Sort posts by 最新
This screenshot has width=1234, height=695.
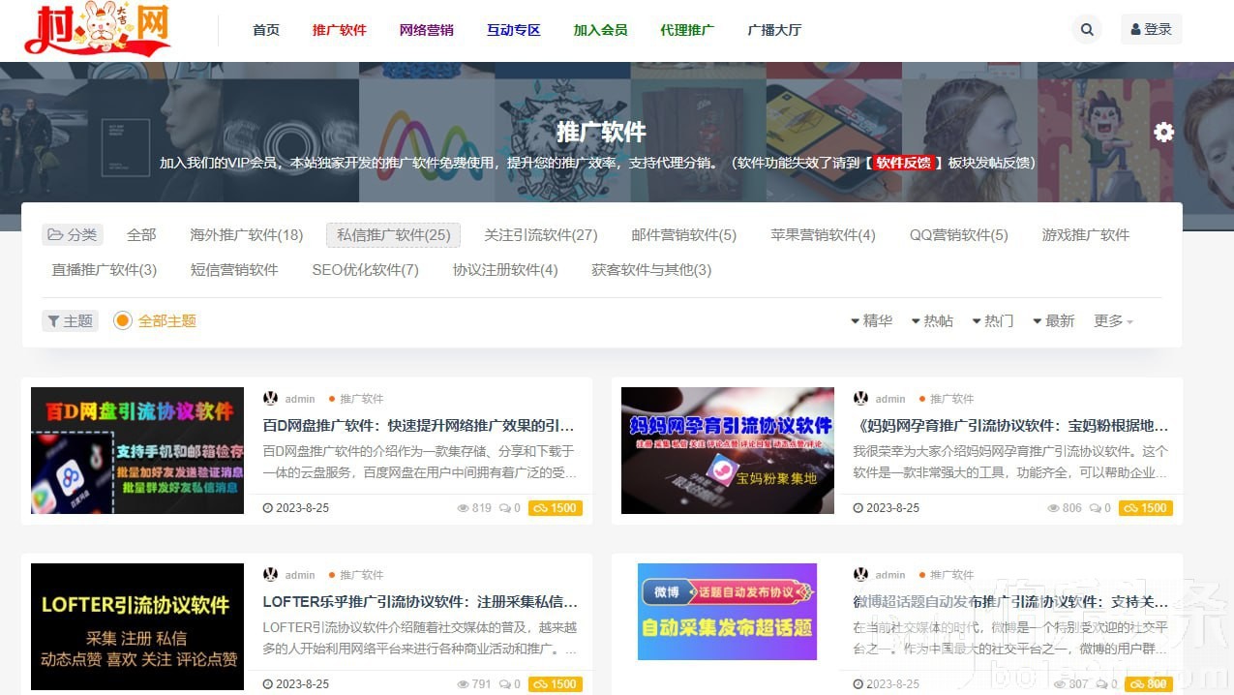point(1054,320)
